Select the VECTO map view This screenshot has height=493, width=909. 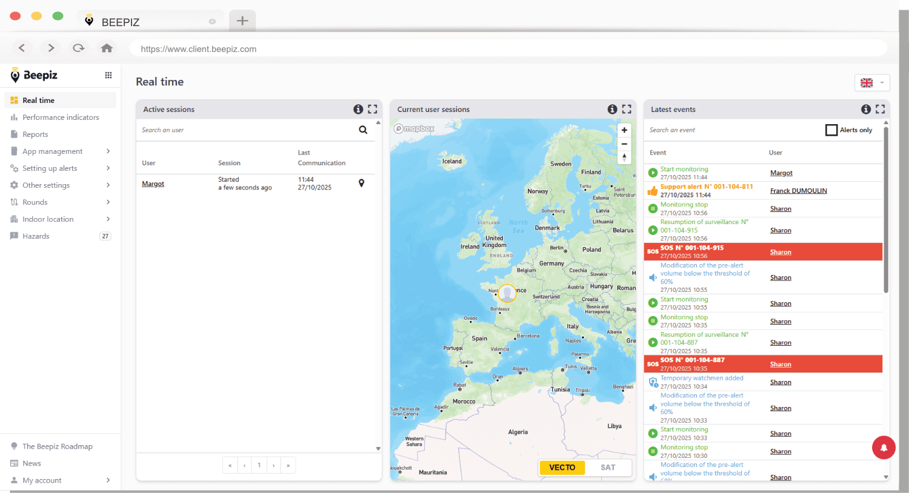point(562,468)
